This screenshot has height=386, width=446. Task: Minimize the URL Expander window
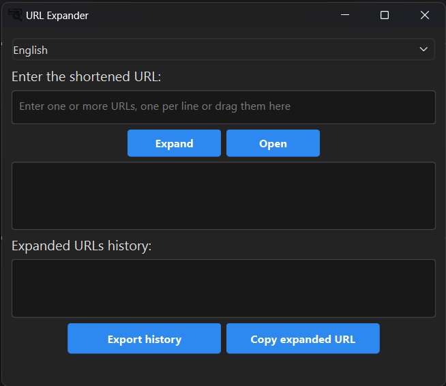coord(345,15)
